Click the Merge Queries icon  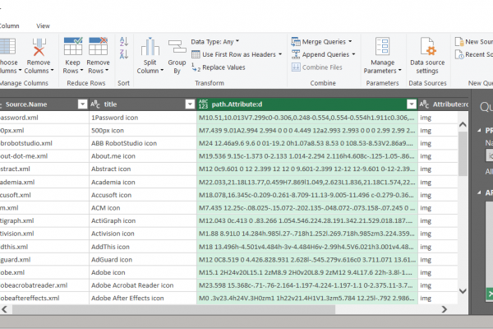coord(296,42)
